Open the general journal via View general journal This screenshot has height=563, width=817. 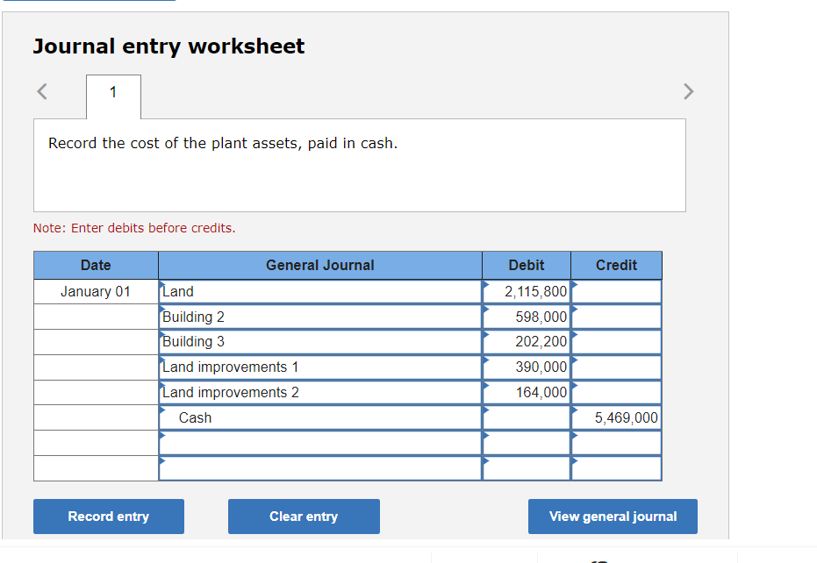click(613, 517)
